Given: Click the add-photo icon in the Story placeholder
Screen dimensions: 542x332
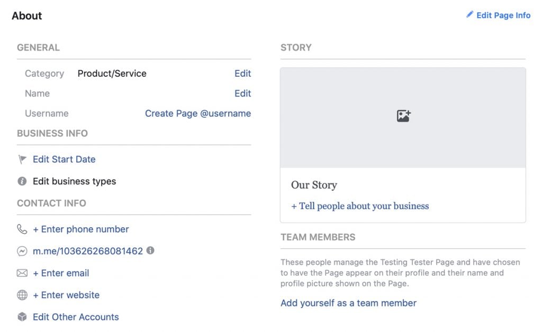Looking at the screenshot, I should (403, 115).
